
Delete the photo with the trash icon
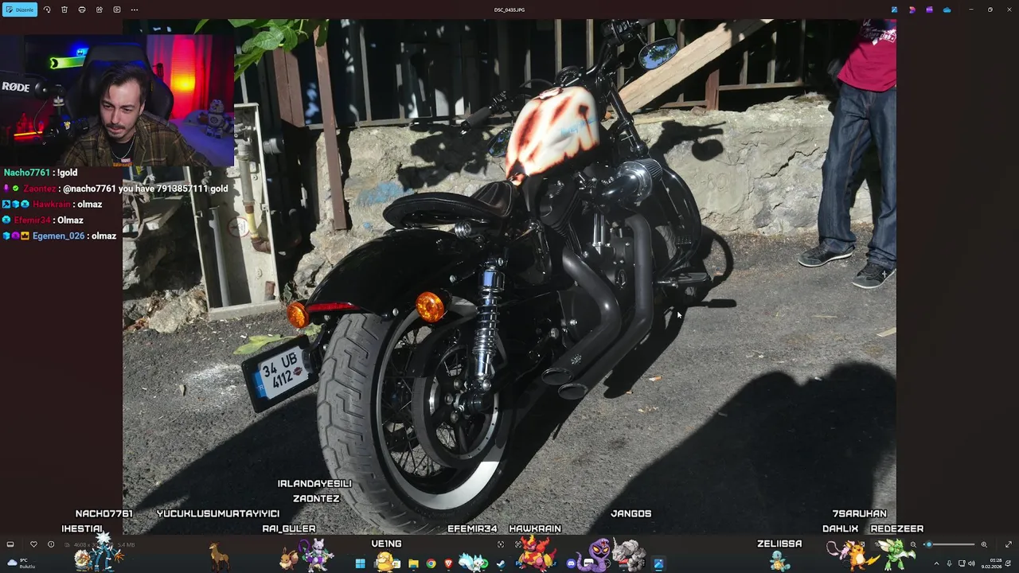(64, 10)
